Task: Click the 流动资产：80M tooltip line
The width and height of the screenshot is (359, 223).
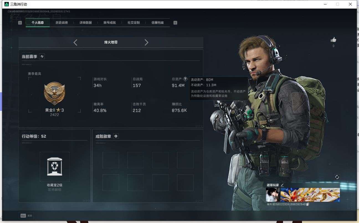Action: coord(202,80)
